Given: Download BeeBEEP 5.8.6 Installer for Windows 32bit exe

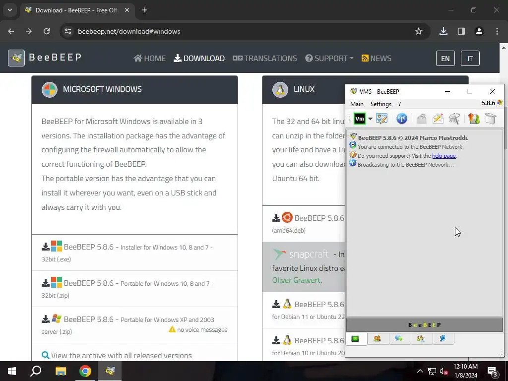Looking at the screenshot, I should point(134,253).
